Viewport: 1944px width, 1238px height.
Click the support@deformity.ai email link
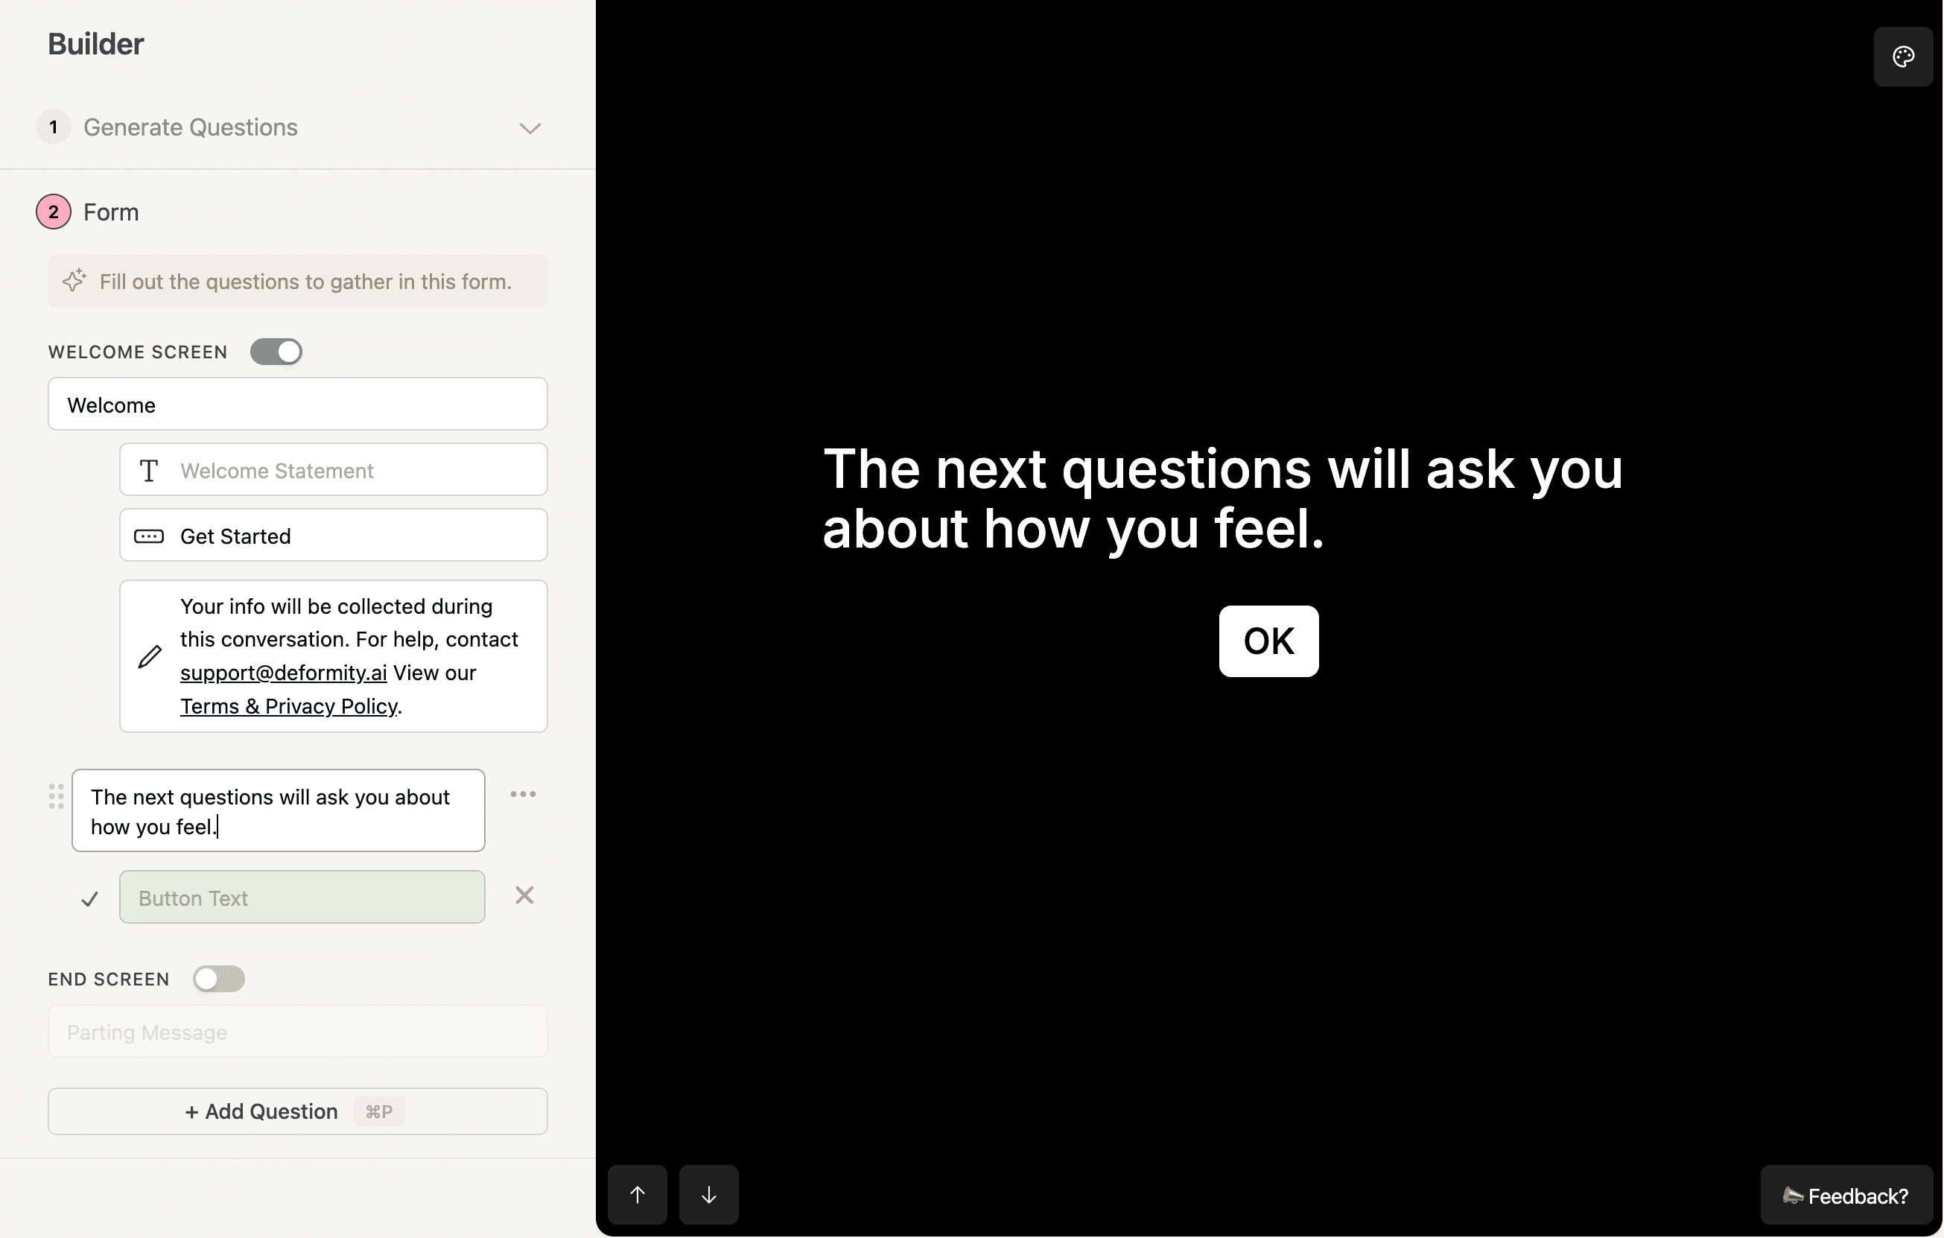(282, 673)
